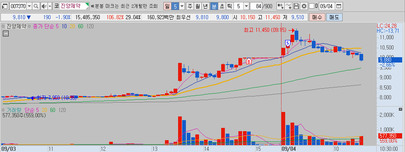Click the 최고 11,450 (09:15) chart label
The height and width of the screenshot is (152, 405).
coord(265,30)
